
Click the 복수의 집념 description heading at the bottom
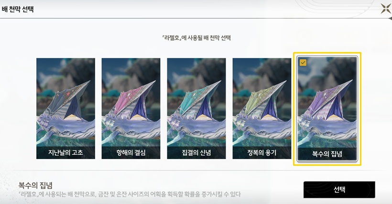click(35, 185)
